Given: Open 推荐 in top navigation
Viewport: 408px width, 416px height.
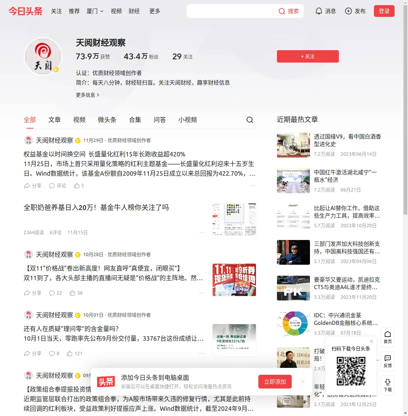Looking at the screenshot, I should pyautogui.click(x=74, y=11).
